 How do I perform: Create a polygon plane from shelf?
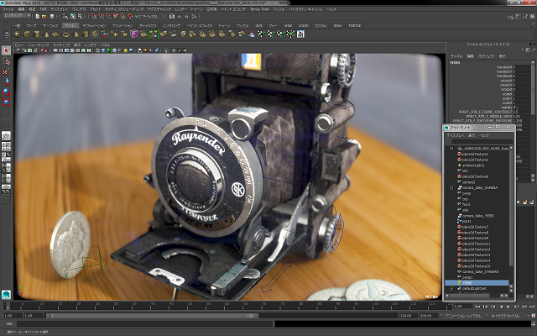(56, 34)
